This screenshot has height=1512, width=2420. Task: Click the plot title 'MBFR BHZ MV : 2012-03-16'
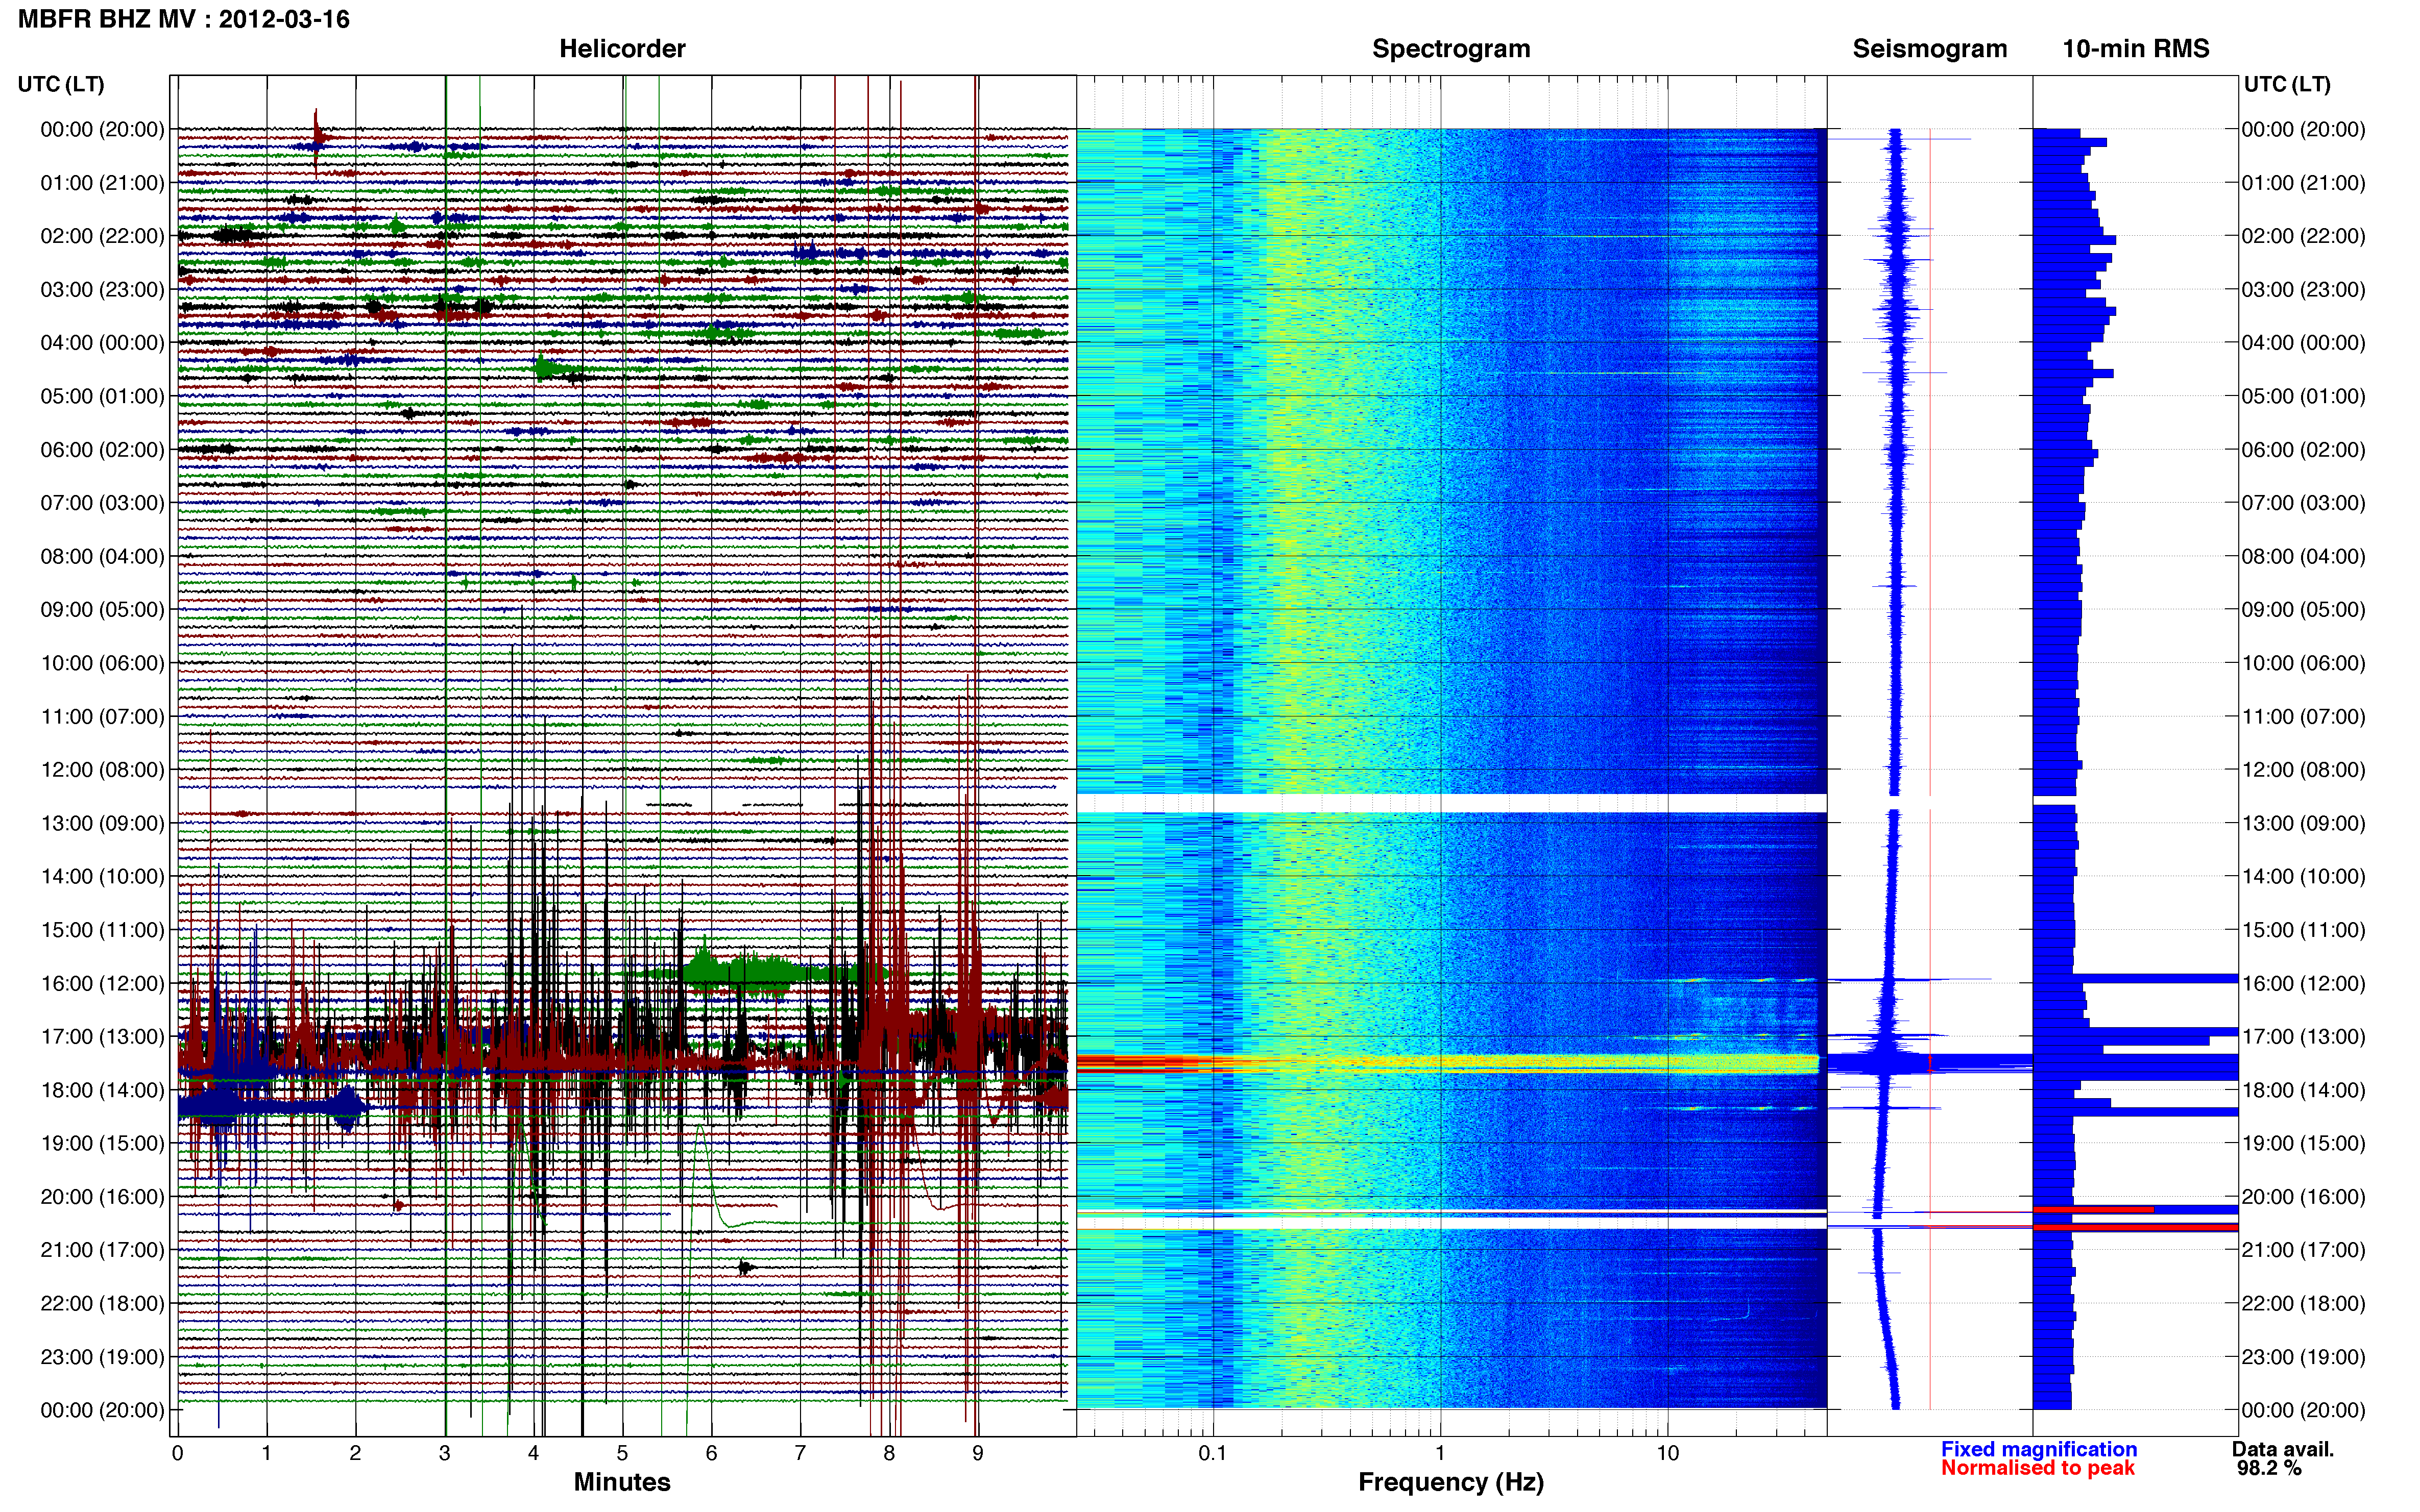coord(184,19)
